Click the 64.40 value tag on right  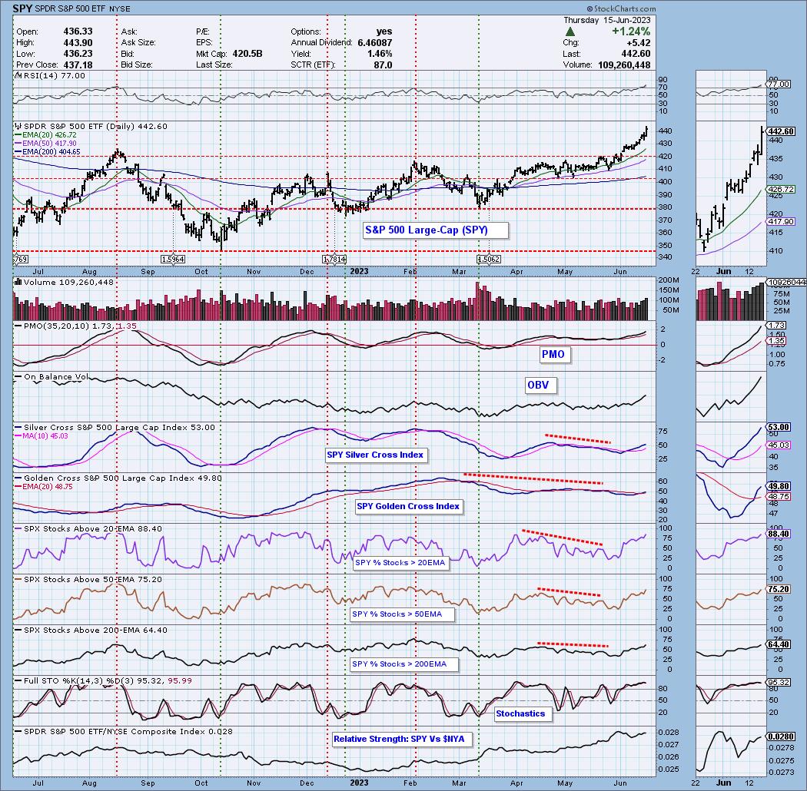(778, 644)
